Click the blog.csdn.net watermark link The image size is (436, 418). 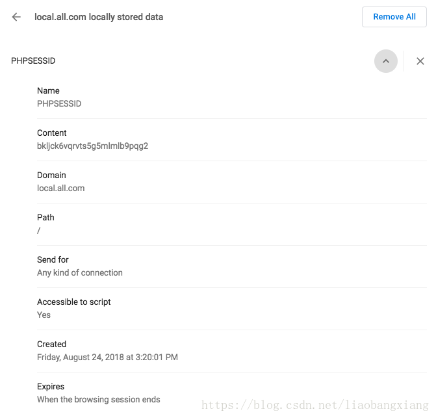pyautogui.click(x=314, y=406)
